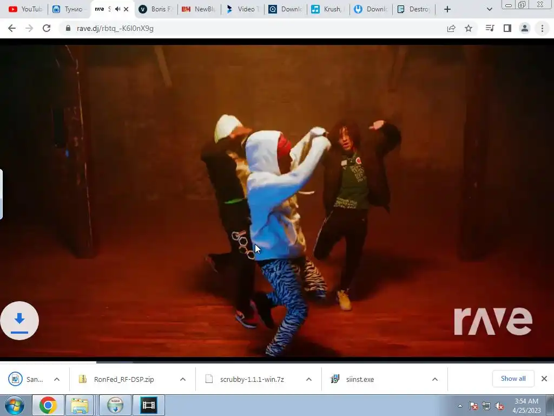Switch to the Video tab
554x416 pixels.
click(242, 9)
